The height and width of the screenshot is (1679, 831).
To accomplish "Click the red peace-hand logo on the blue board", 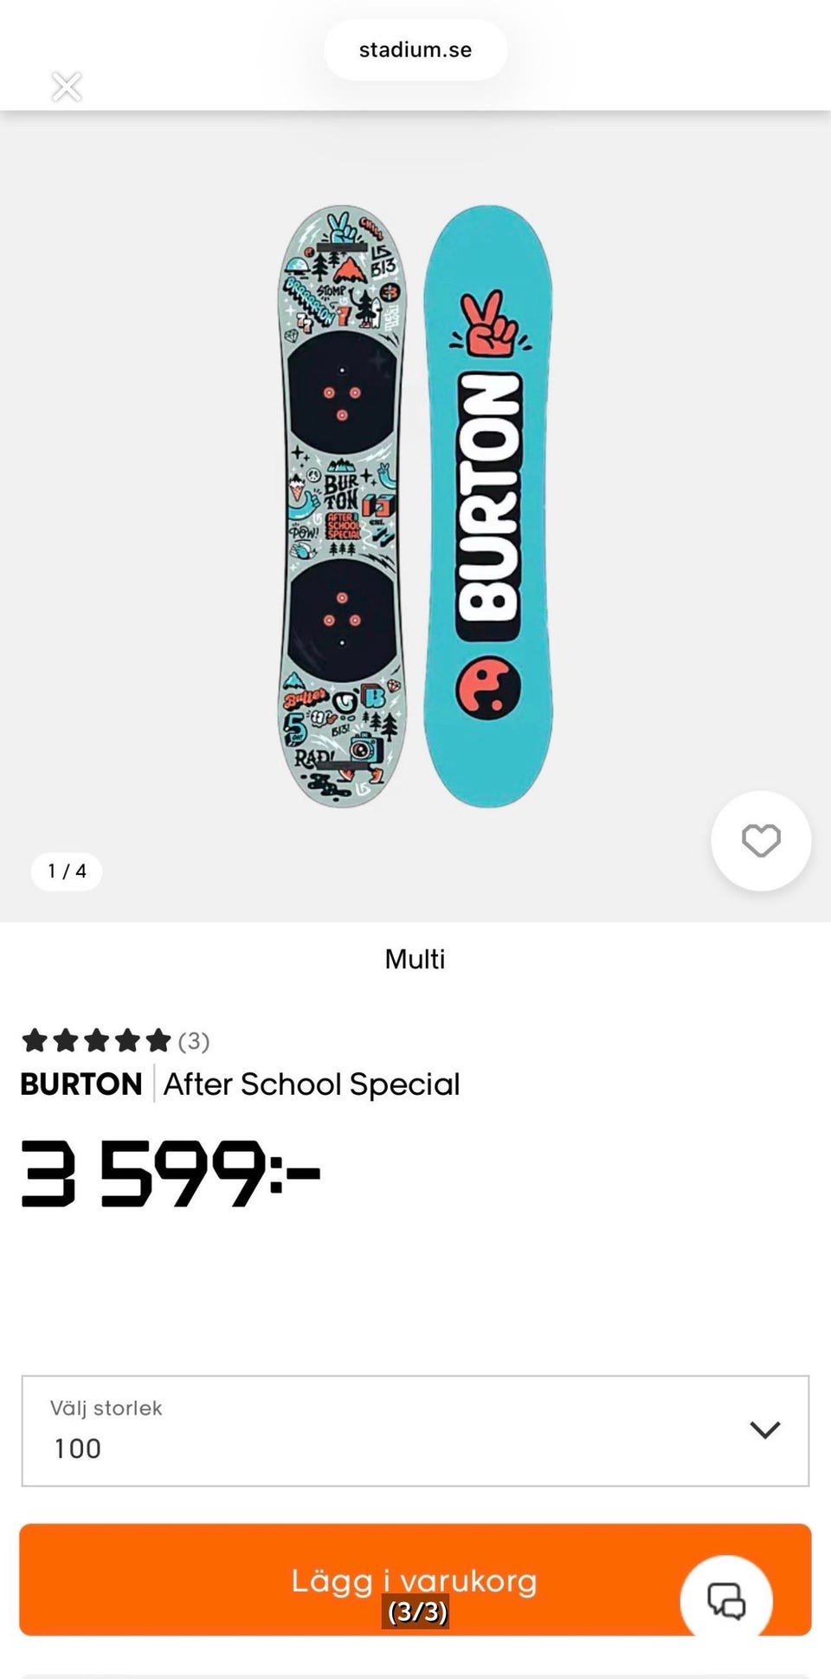I will 489,324.
